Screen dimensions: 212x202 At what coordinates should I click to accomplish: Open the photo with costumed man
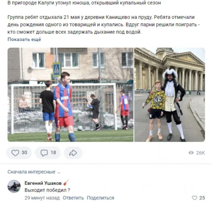click(x=170, y=95)
